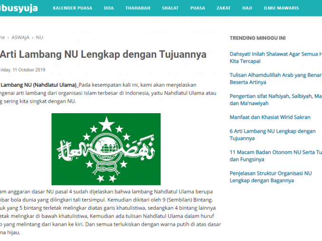The image size is (322, 241).
Task: Open the Puasa navigation item
Action: (x=198, y=8)
